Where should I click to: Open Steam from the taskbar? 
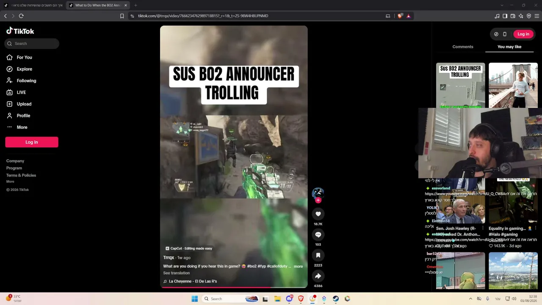coord(336,299)
